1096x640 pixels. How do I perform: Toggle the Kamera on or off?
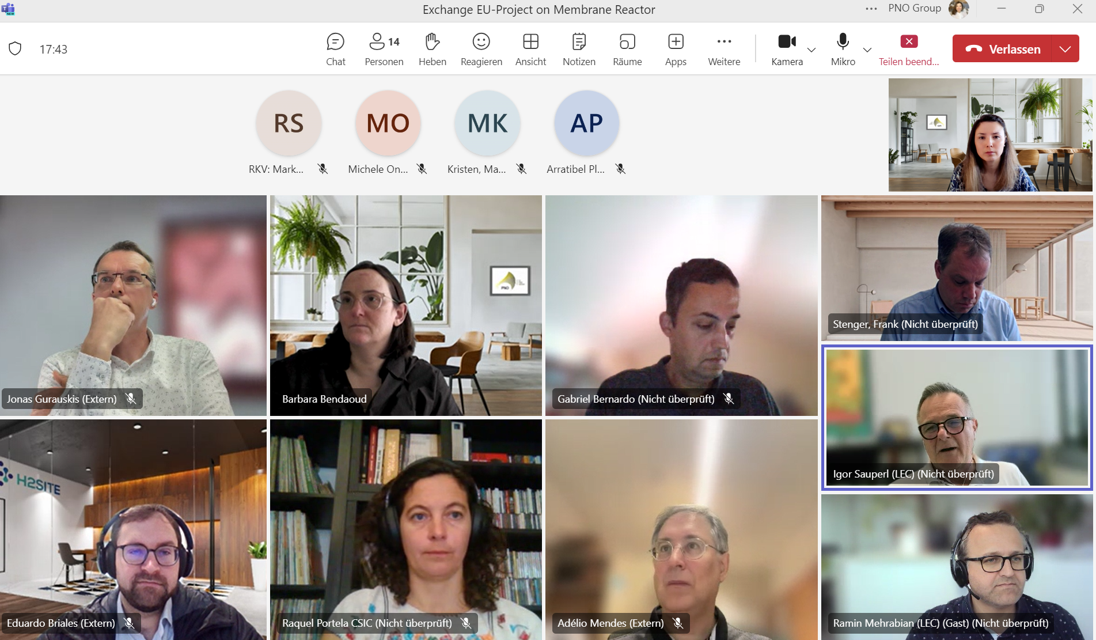tap(787, 50)
